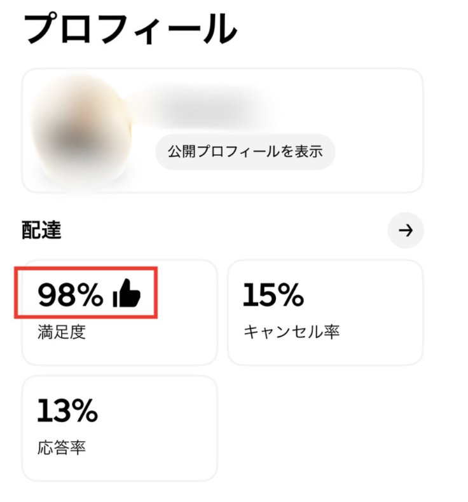Click the thumbs-up icon next to 98%
The image size is (468, 502).
click(126, 295)
